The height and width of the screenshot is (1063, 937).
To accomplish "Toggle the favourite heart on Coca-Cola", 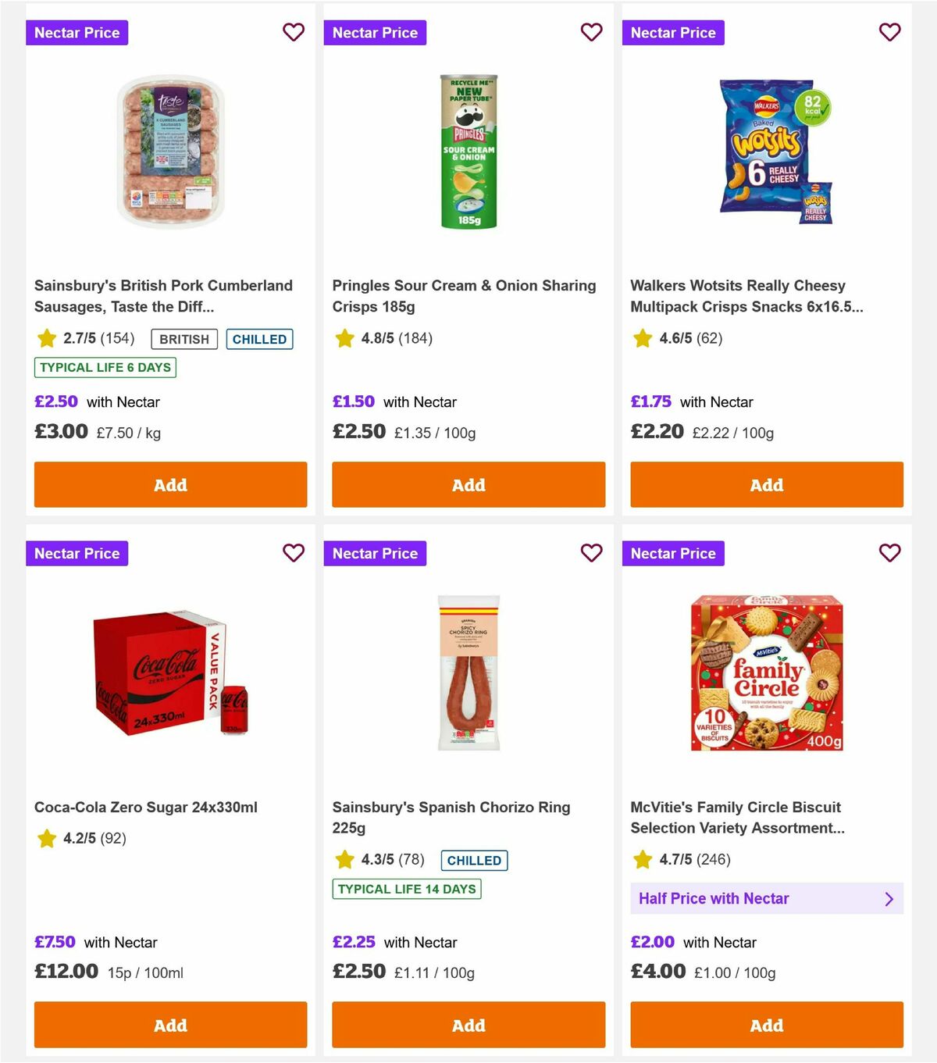I will pos(294,553).
